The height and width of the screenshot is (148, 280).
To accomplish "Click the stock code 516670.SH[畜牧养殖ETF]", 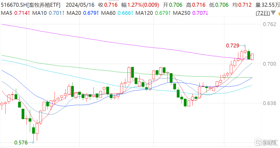I will (x=31, y=5).
